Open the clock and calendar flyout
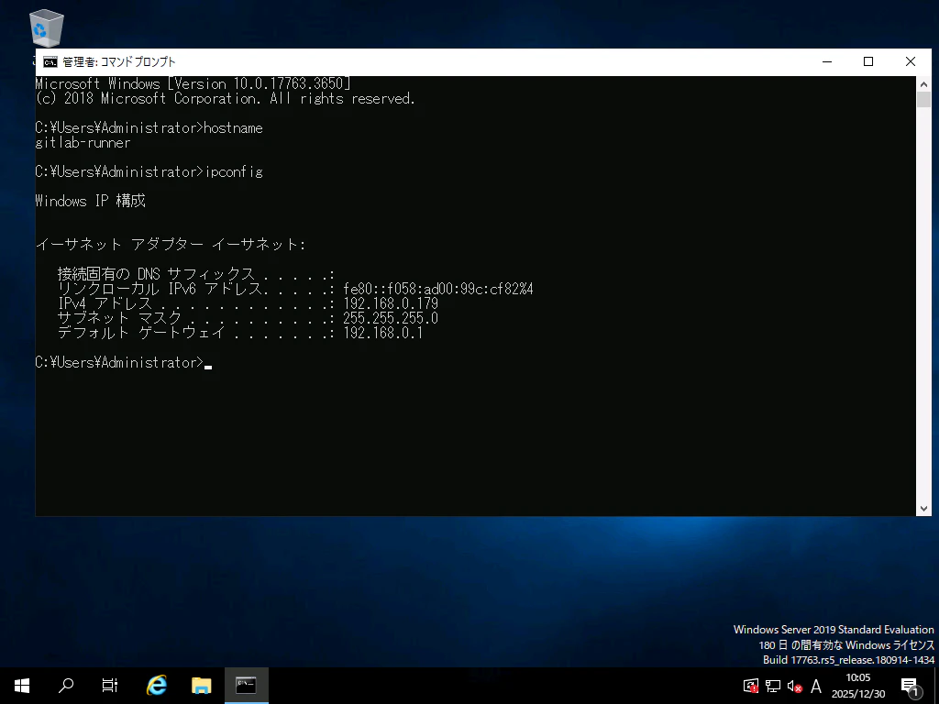 pos(857,685)
